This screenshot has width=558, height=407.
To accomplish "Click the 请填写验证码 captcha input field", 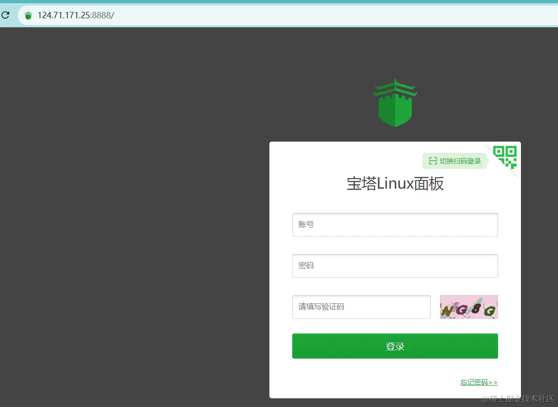I will (x=361, y=307).
